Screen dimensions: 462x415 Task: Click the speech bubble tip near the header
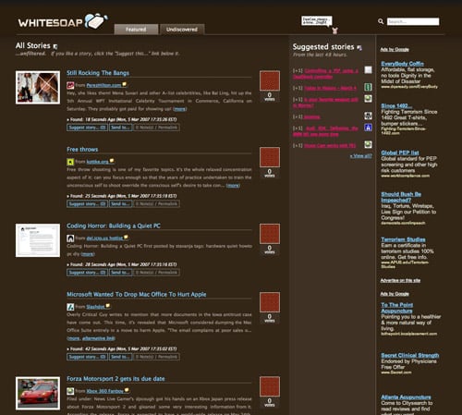coord(317,20)
